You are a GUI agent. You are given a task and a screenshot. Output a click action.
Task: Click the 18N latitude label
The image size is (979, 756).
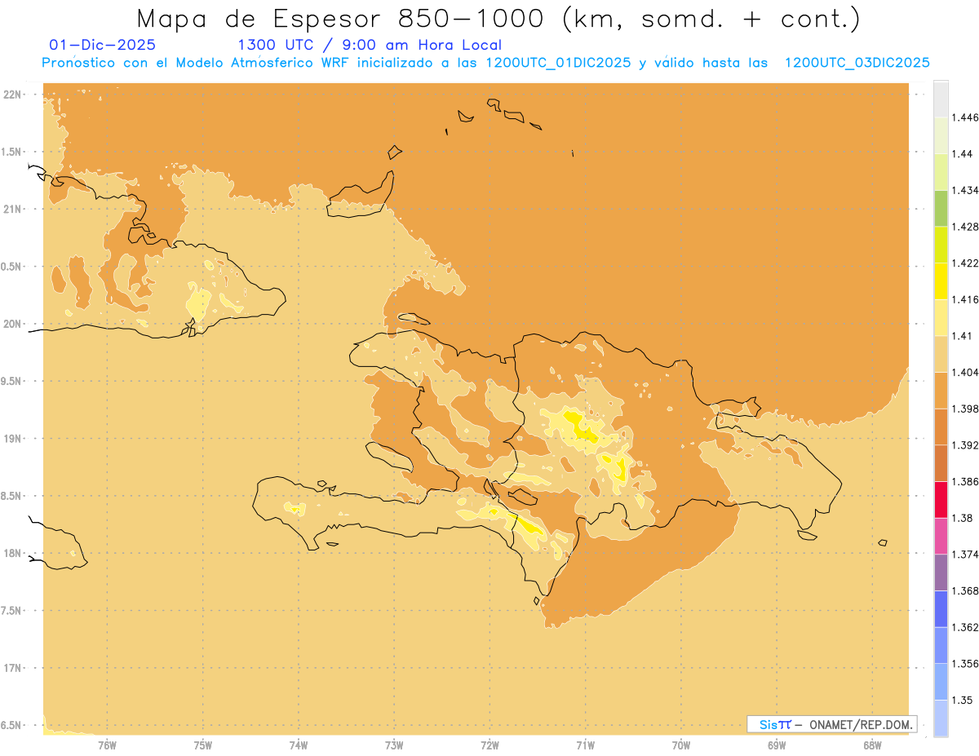click(x=14, y=553)
